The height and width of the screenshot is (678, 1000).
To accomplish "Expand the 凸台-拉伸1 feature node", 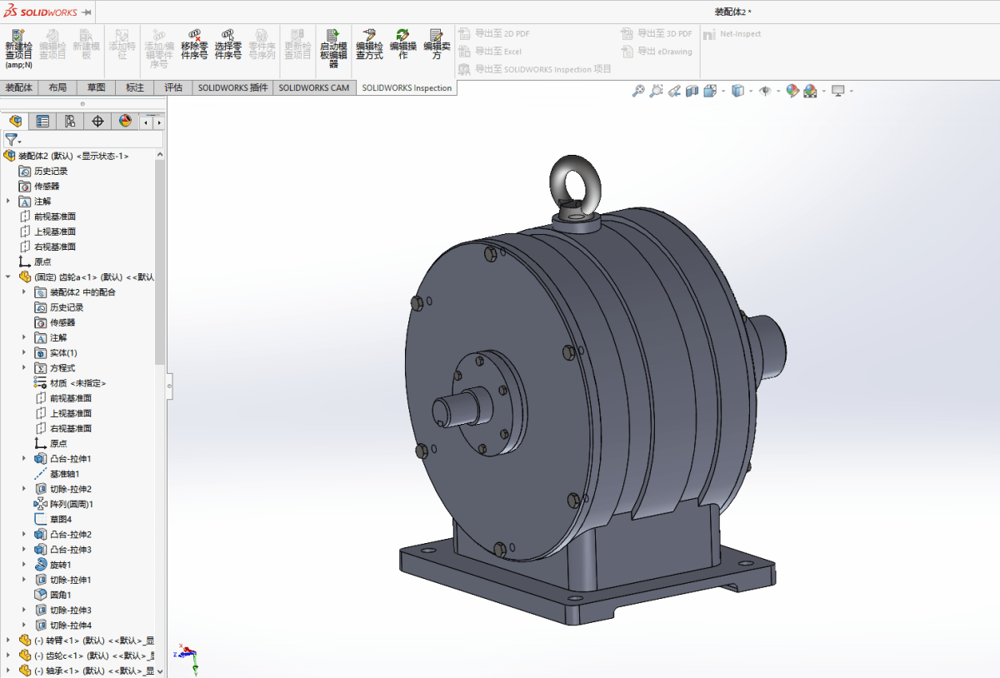I will tap(24, 459).
